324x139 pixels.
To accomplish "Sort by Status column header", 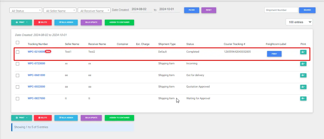I will (x=190, y=44).
